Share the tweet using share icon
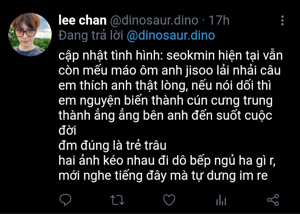The image size is (300, 214). 273,200
